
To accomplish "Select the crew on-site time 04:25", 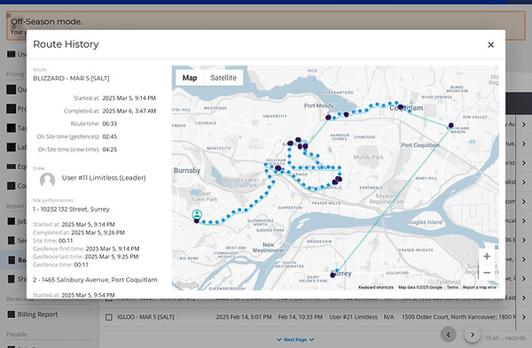I will pos(110,150).
